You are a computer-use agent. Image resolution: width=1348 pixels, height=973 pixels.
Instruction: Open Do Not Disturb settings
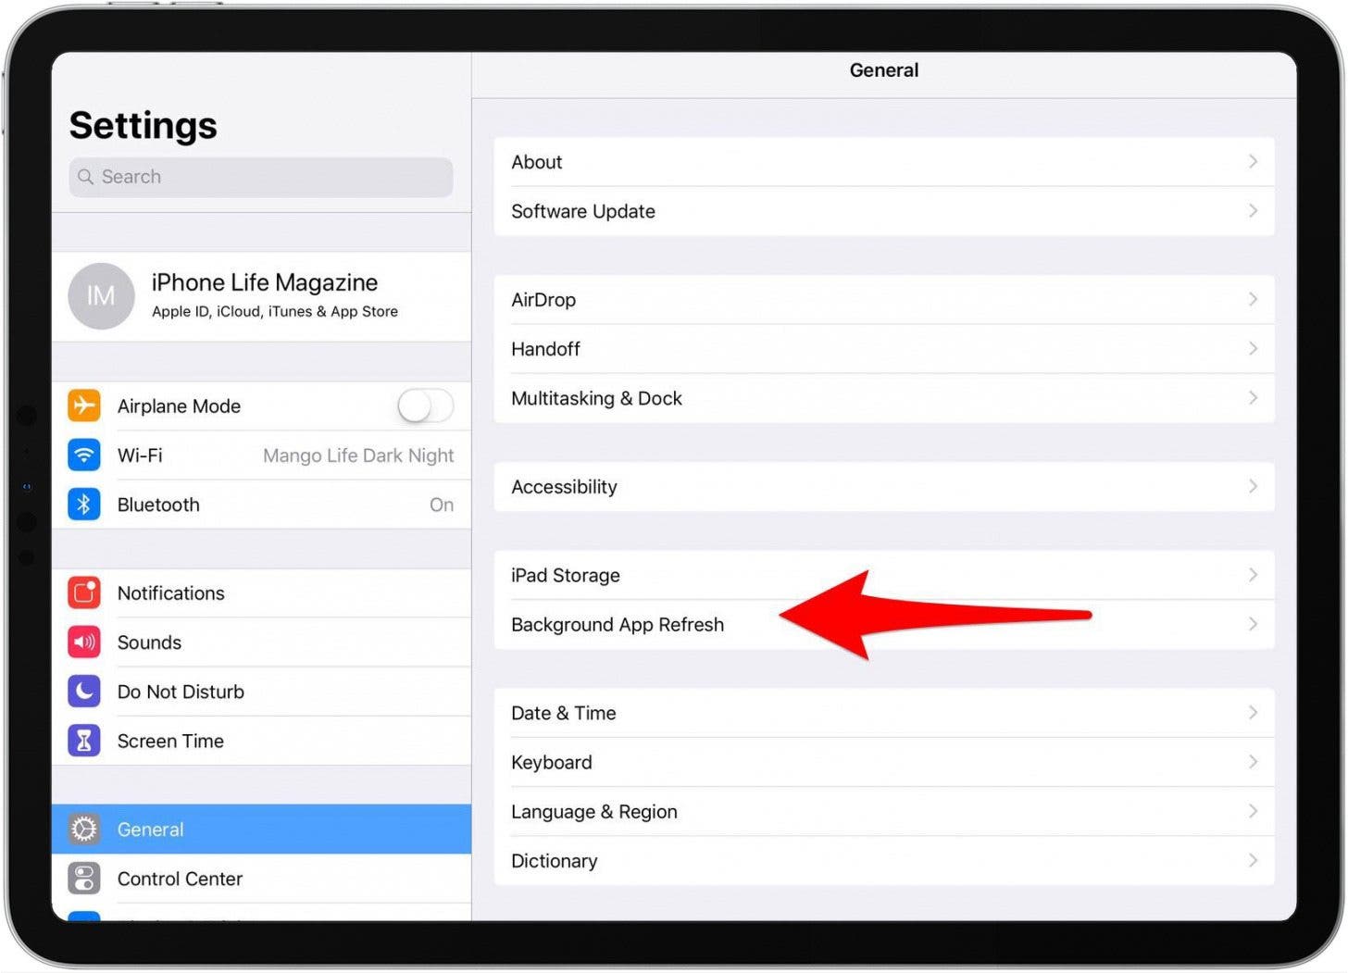(261, 691)
